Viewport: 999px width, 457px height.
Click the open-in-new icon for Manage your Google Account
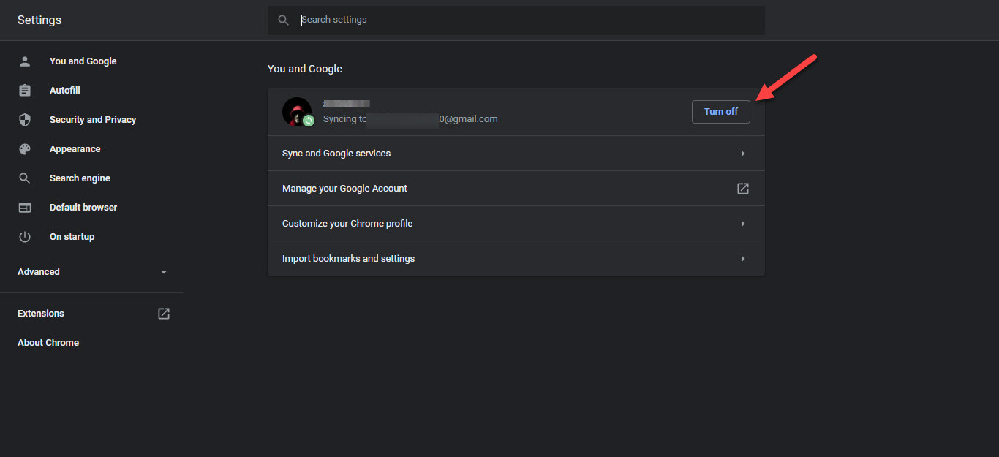[x=742, y=189]
